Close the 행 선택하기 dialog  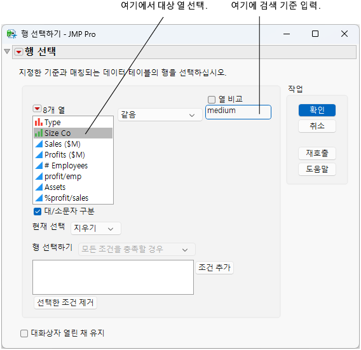(x=344, y=34)
